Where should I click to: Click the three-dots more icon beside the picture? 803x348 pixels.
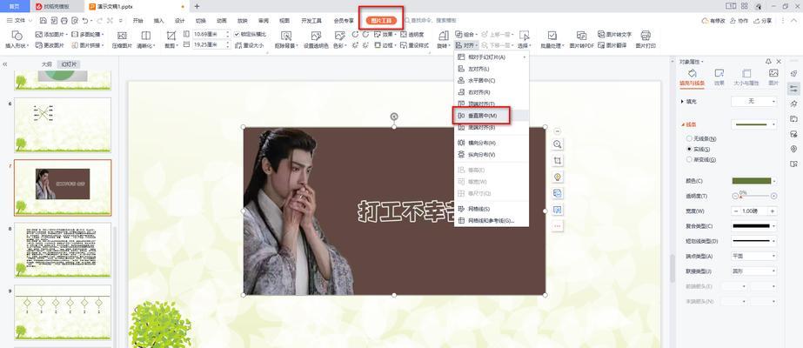click(x=558, y=225)
